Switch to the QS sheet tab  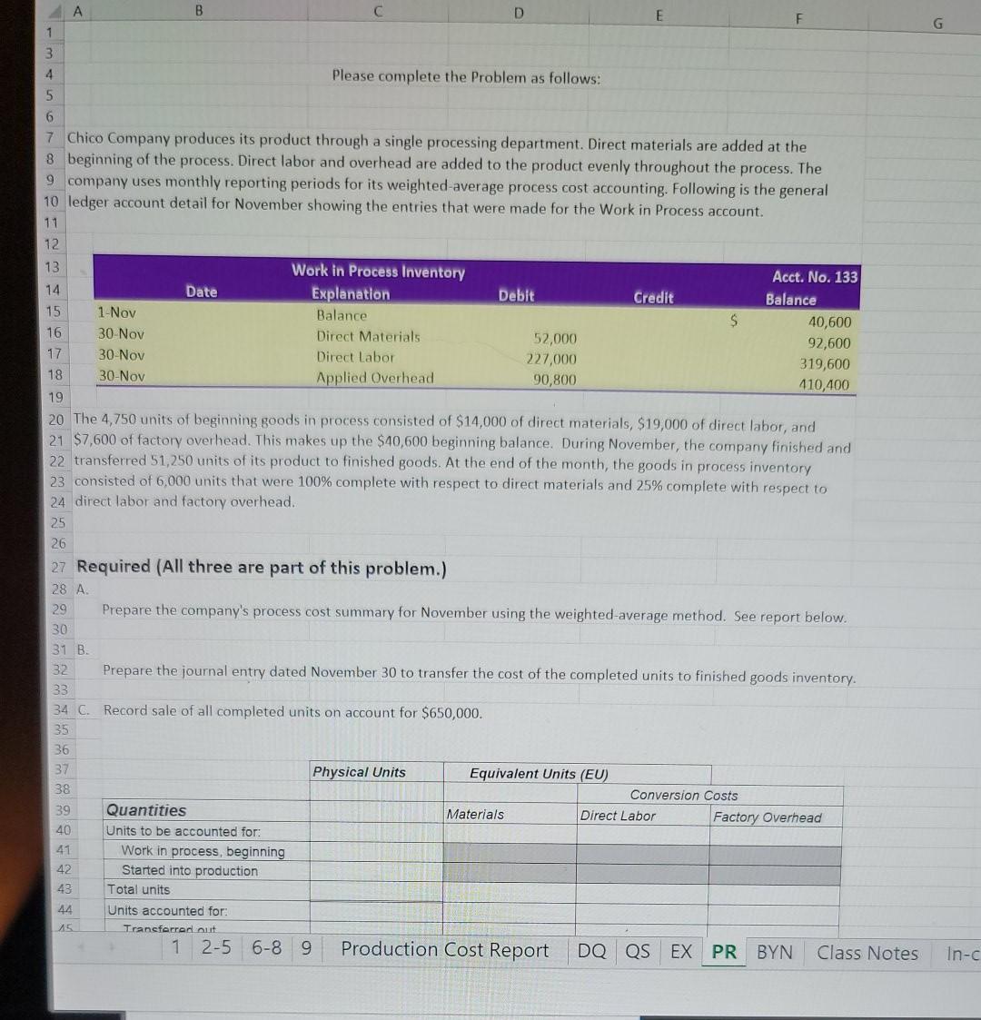pos(638,952)
